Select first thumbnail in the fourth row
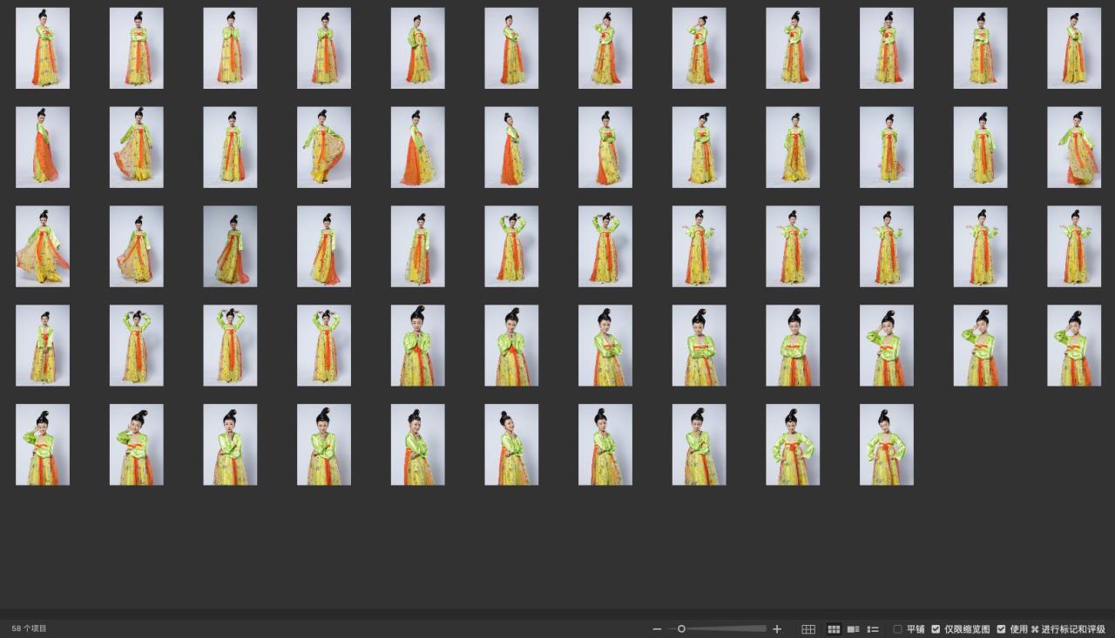 click(43, 346)
